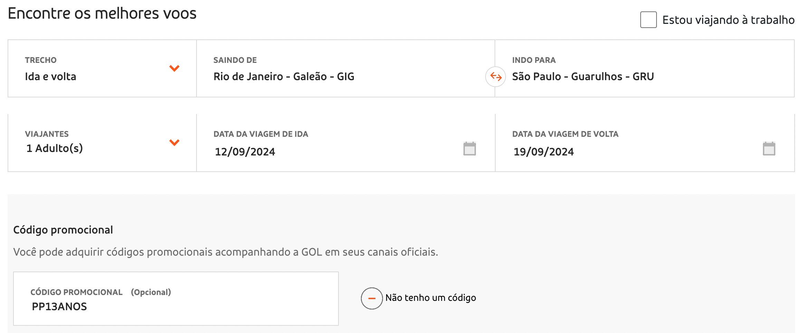The height and width of the screenshot is (333, 804).
Task: Select the departure date 12/09/2024
Action: [245, 152]
